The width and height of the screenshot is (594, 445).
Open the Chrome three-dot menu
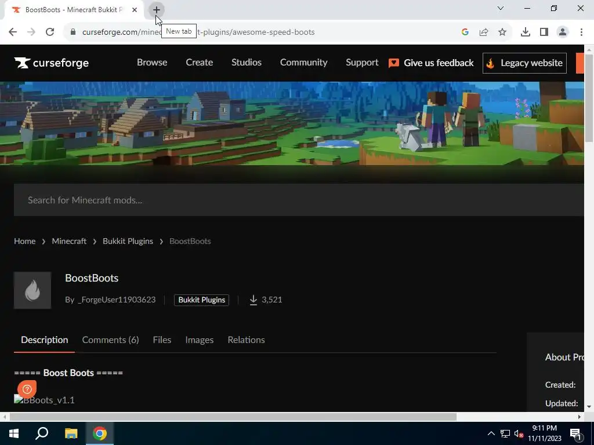point(581,32)
